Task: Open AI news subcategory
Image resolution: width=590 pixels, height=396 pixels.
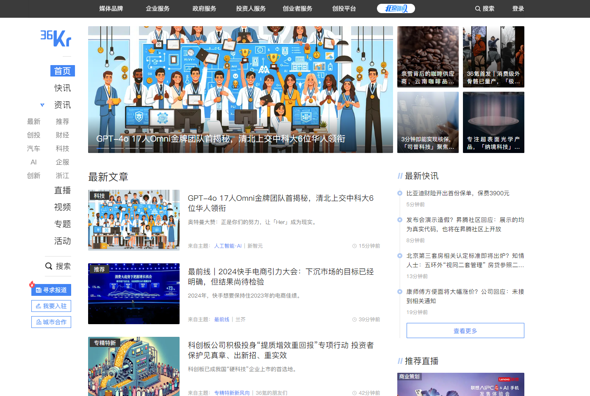Action: coord(34,162)
